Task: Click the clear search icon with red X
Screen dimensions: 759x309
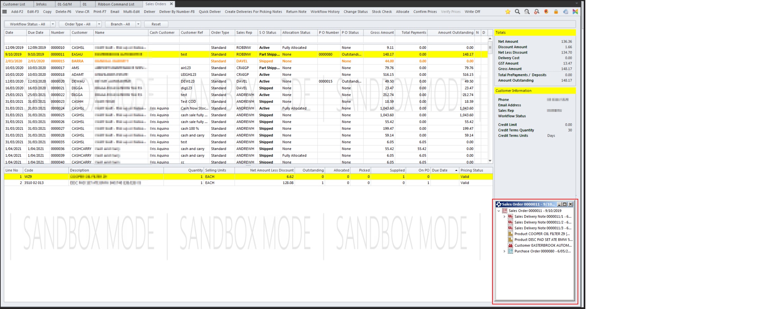Action: [536, 12]
